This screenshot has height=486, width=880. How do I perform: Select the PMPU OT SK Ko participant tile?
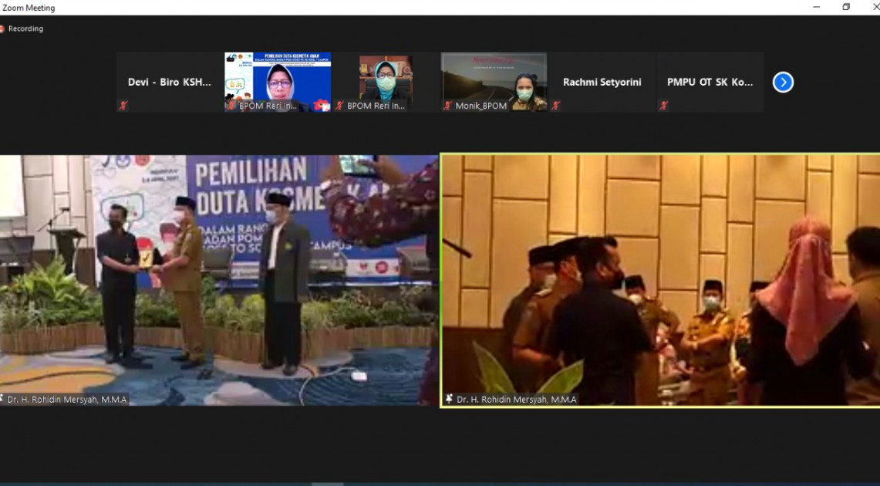coord(710,82)
